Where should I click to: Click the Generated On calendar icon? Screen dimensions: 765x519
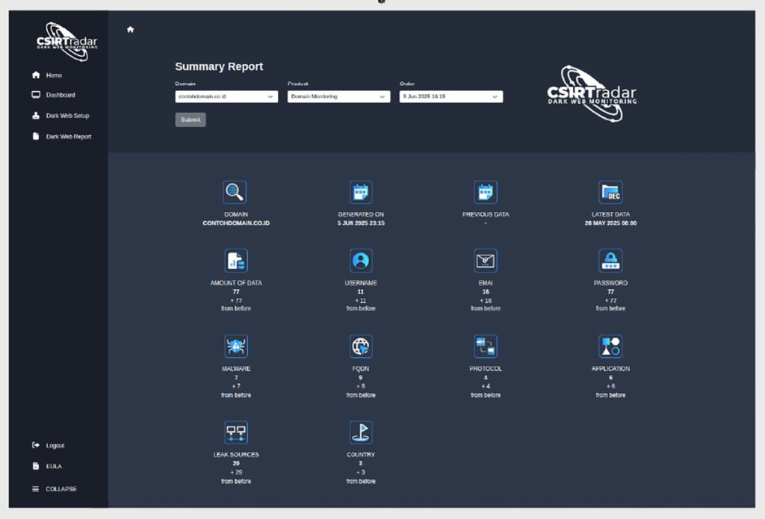[361, 192]
